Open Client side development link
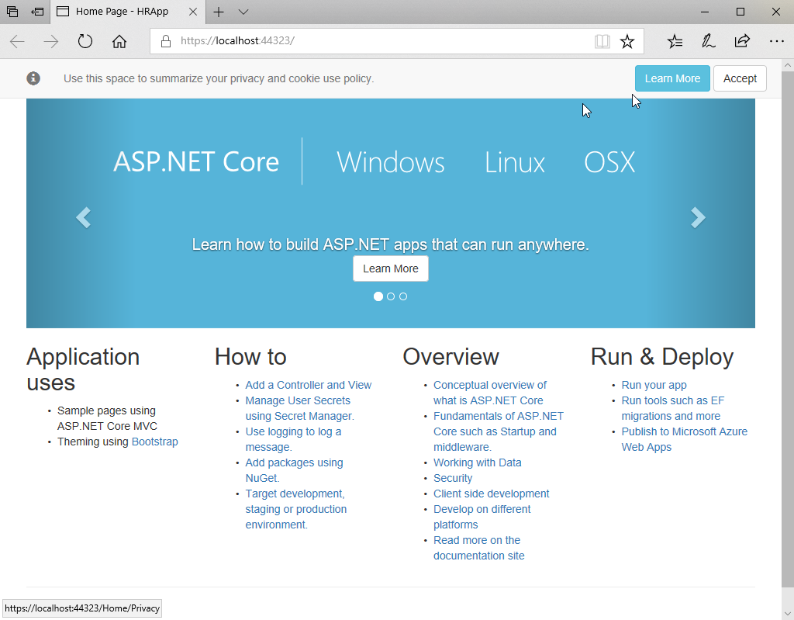Viewport: 794px width, 620px height. click(491, 494)
